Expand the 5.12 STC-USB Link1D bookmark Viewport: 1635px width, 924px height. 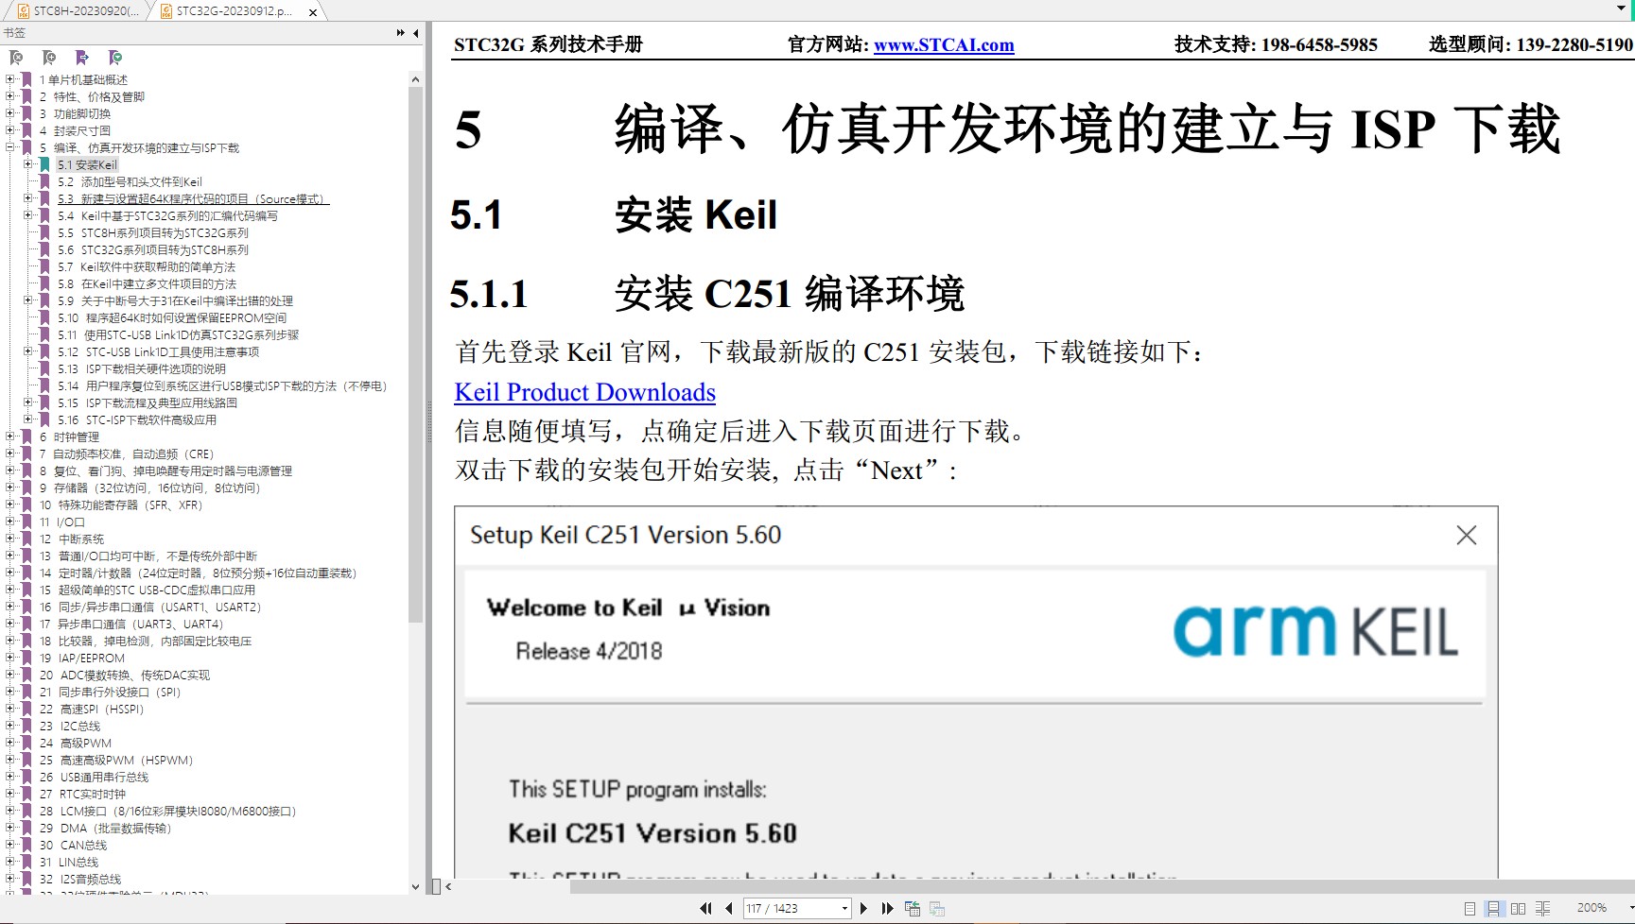click(x=27, y=351)
